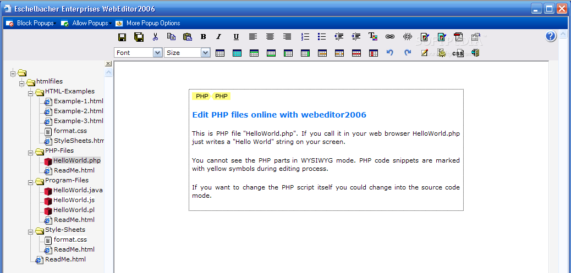Align text right
Image resolution: width=571 pixels, height=273 pixels.
pos(287,37)
